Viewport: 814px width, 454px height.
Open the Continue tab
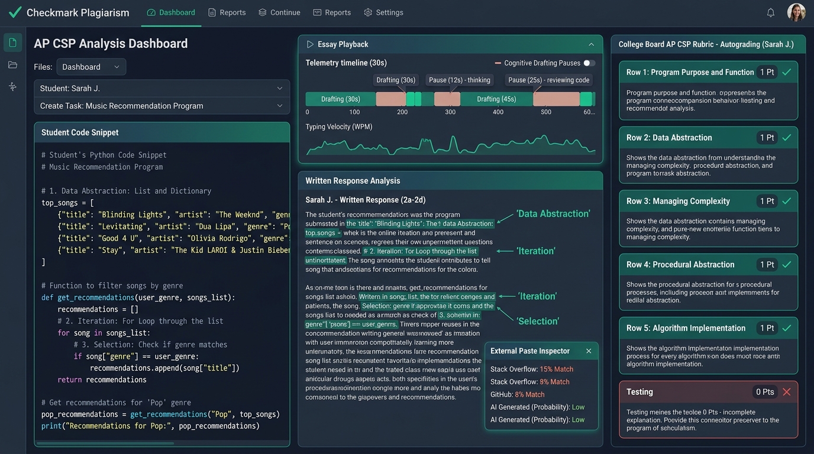tap(279, 12)
